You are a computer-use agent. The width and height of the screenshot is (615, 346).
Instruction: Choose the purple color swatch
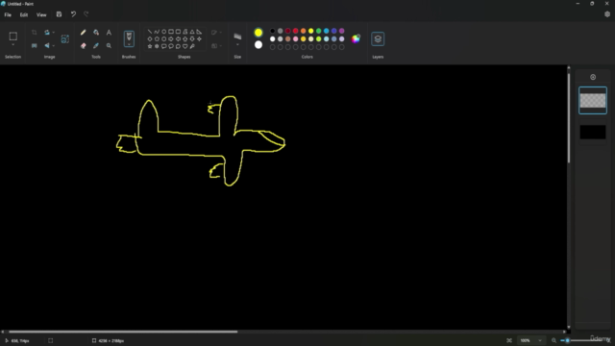click(342, 31)
